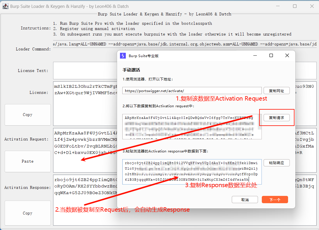This screenshot has height=230, width=319.
Task: Click 'Loader Command:' label
Action: [33, 49]
